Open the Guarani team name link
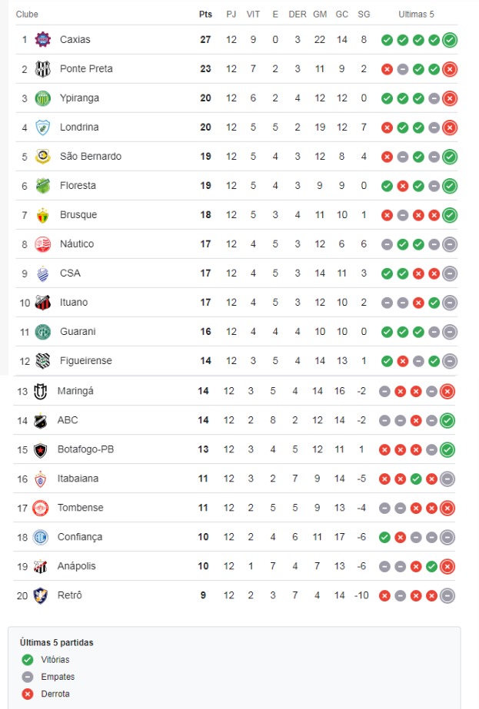The height and width of the screenshot is (709, 479). (78, 331)
